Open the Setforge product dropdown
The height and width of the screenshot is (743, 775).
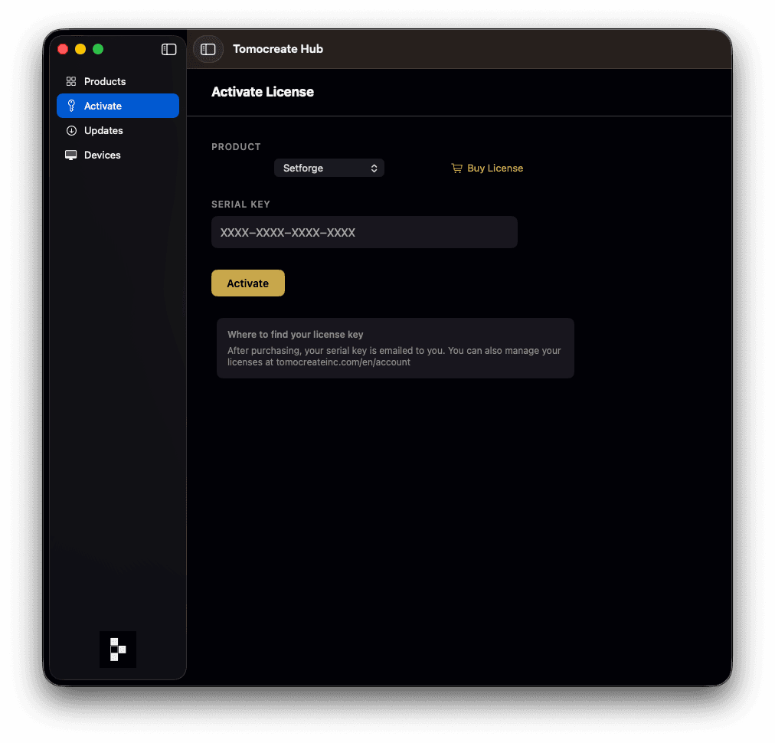[329, 168]
